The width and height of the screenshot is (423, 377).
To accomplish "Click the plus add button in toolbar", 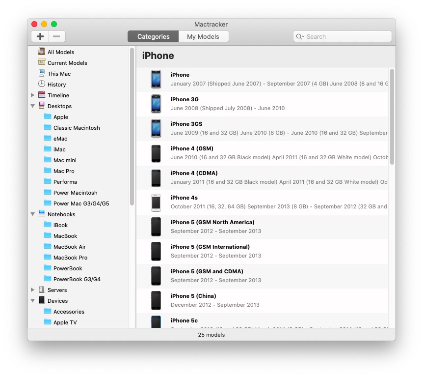I will [x=40, y=36].
